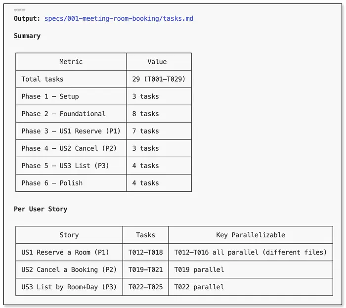Click 'T012–T016 all parallel (different files)' cell
Screen dimensions: 346x308
(x=251, y=252)
